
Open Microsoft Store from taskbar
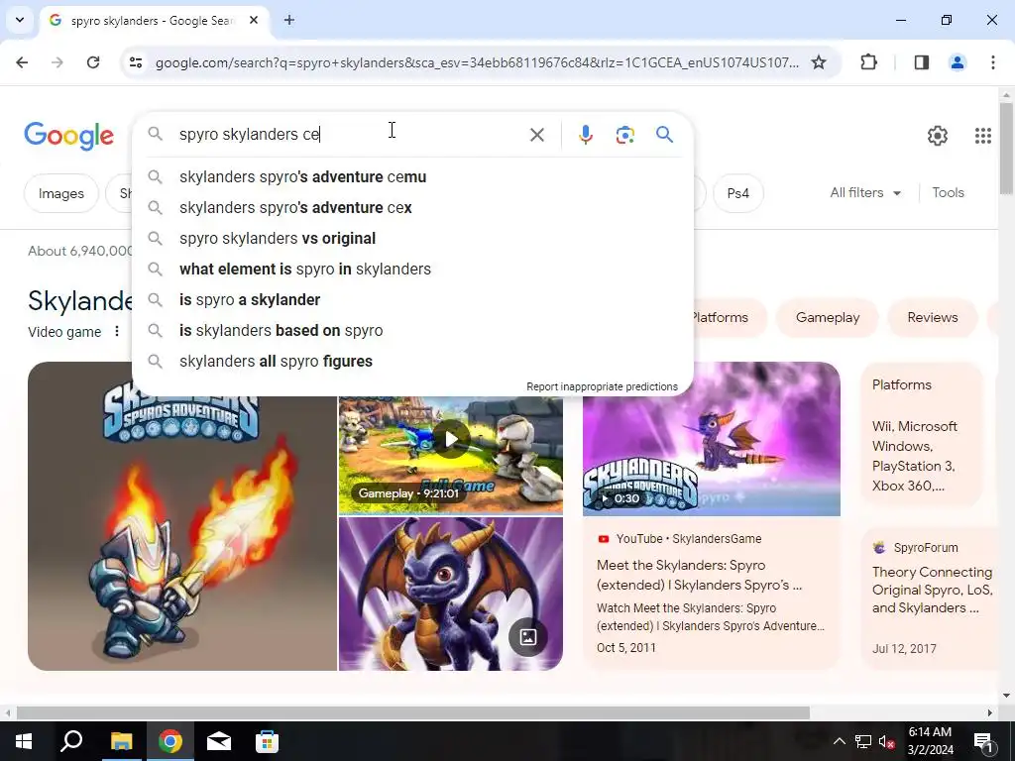267,741
